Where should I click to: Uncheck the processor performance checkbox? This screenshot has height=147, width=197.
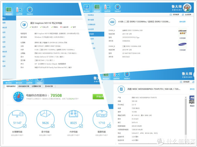click(25, 126)
